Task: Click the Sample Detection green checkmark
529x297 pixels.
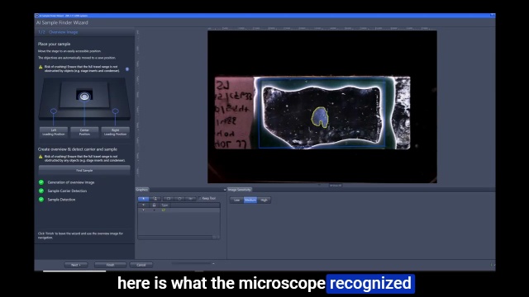Action: (41, 200)
